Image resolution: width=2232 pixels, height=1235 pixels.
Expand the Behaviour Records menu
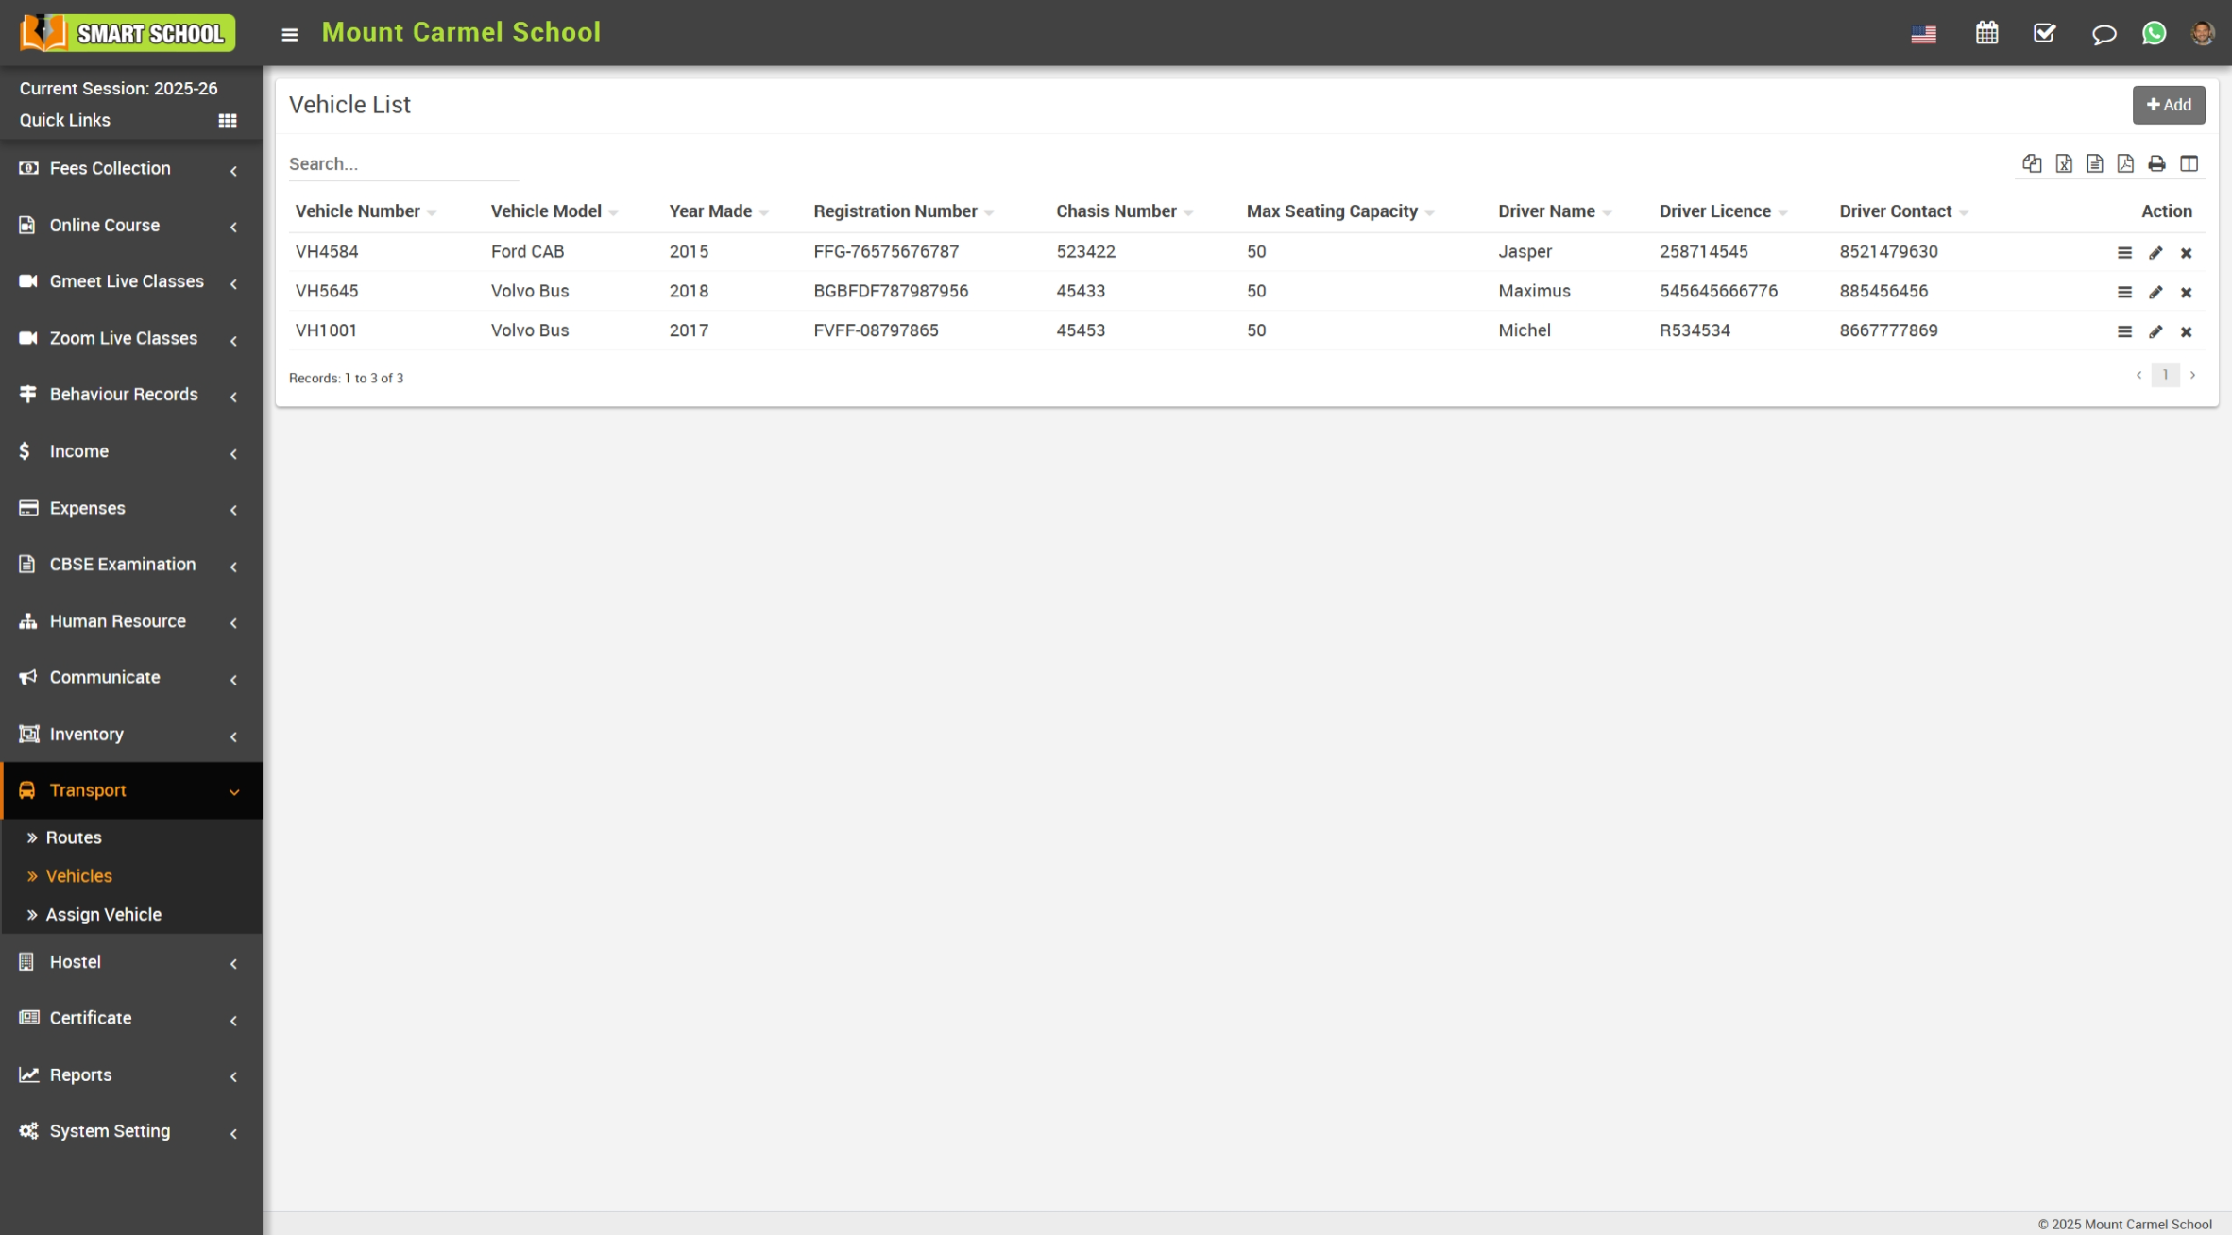(131, 395)
